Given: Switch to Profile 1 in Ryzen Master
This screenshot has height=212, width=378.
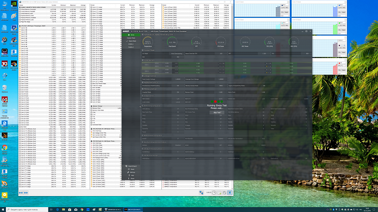Looking at the screenshot, I should [131, 45].
